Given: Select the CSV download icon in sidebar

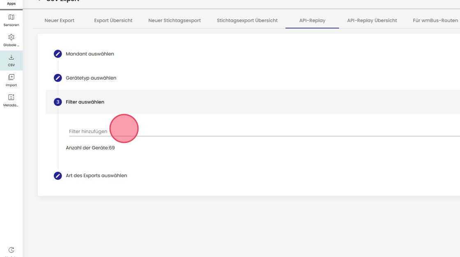Looking at the screenshot, I should pyautogui.click(x=11, y=57).
